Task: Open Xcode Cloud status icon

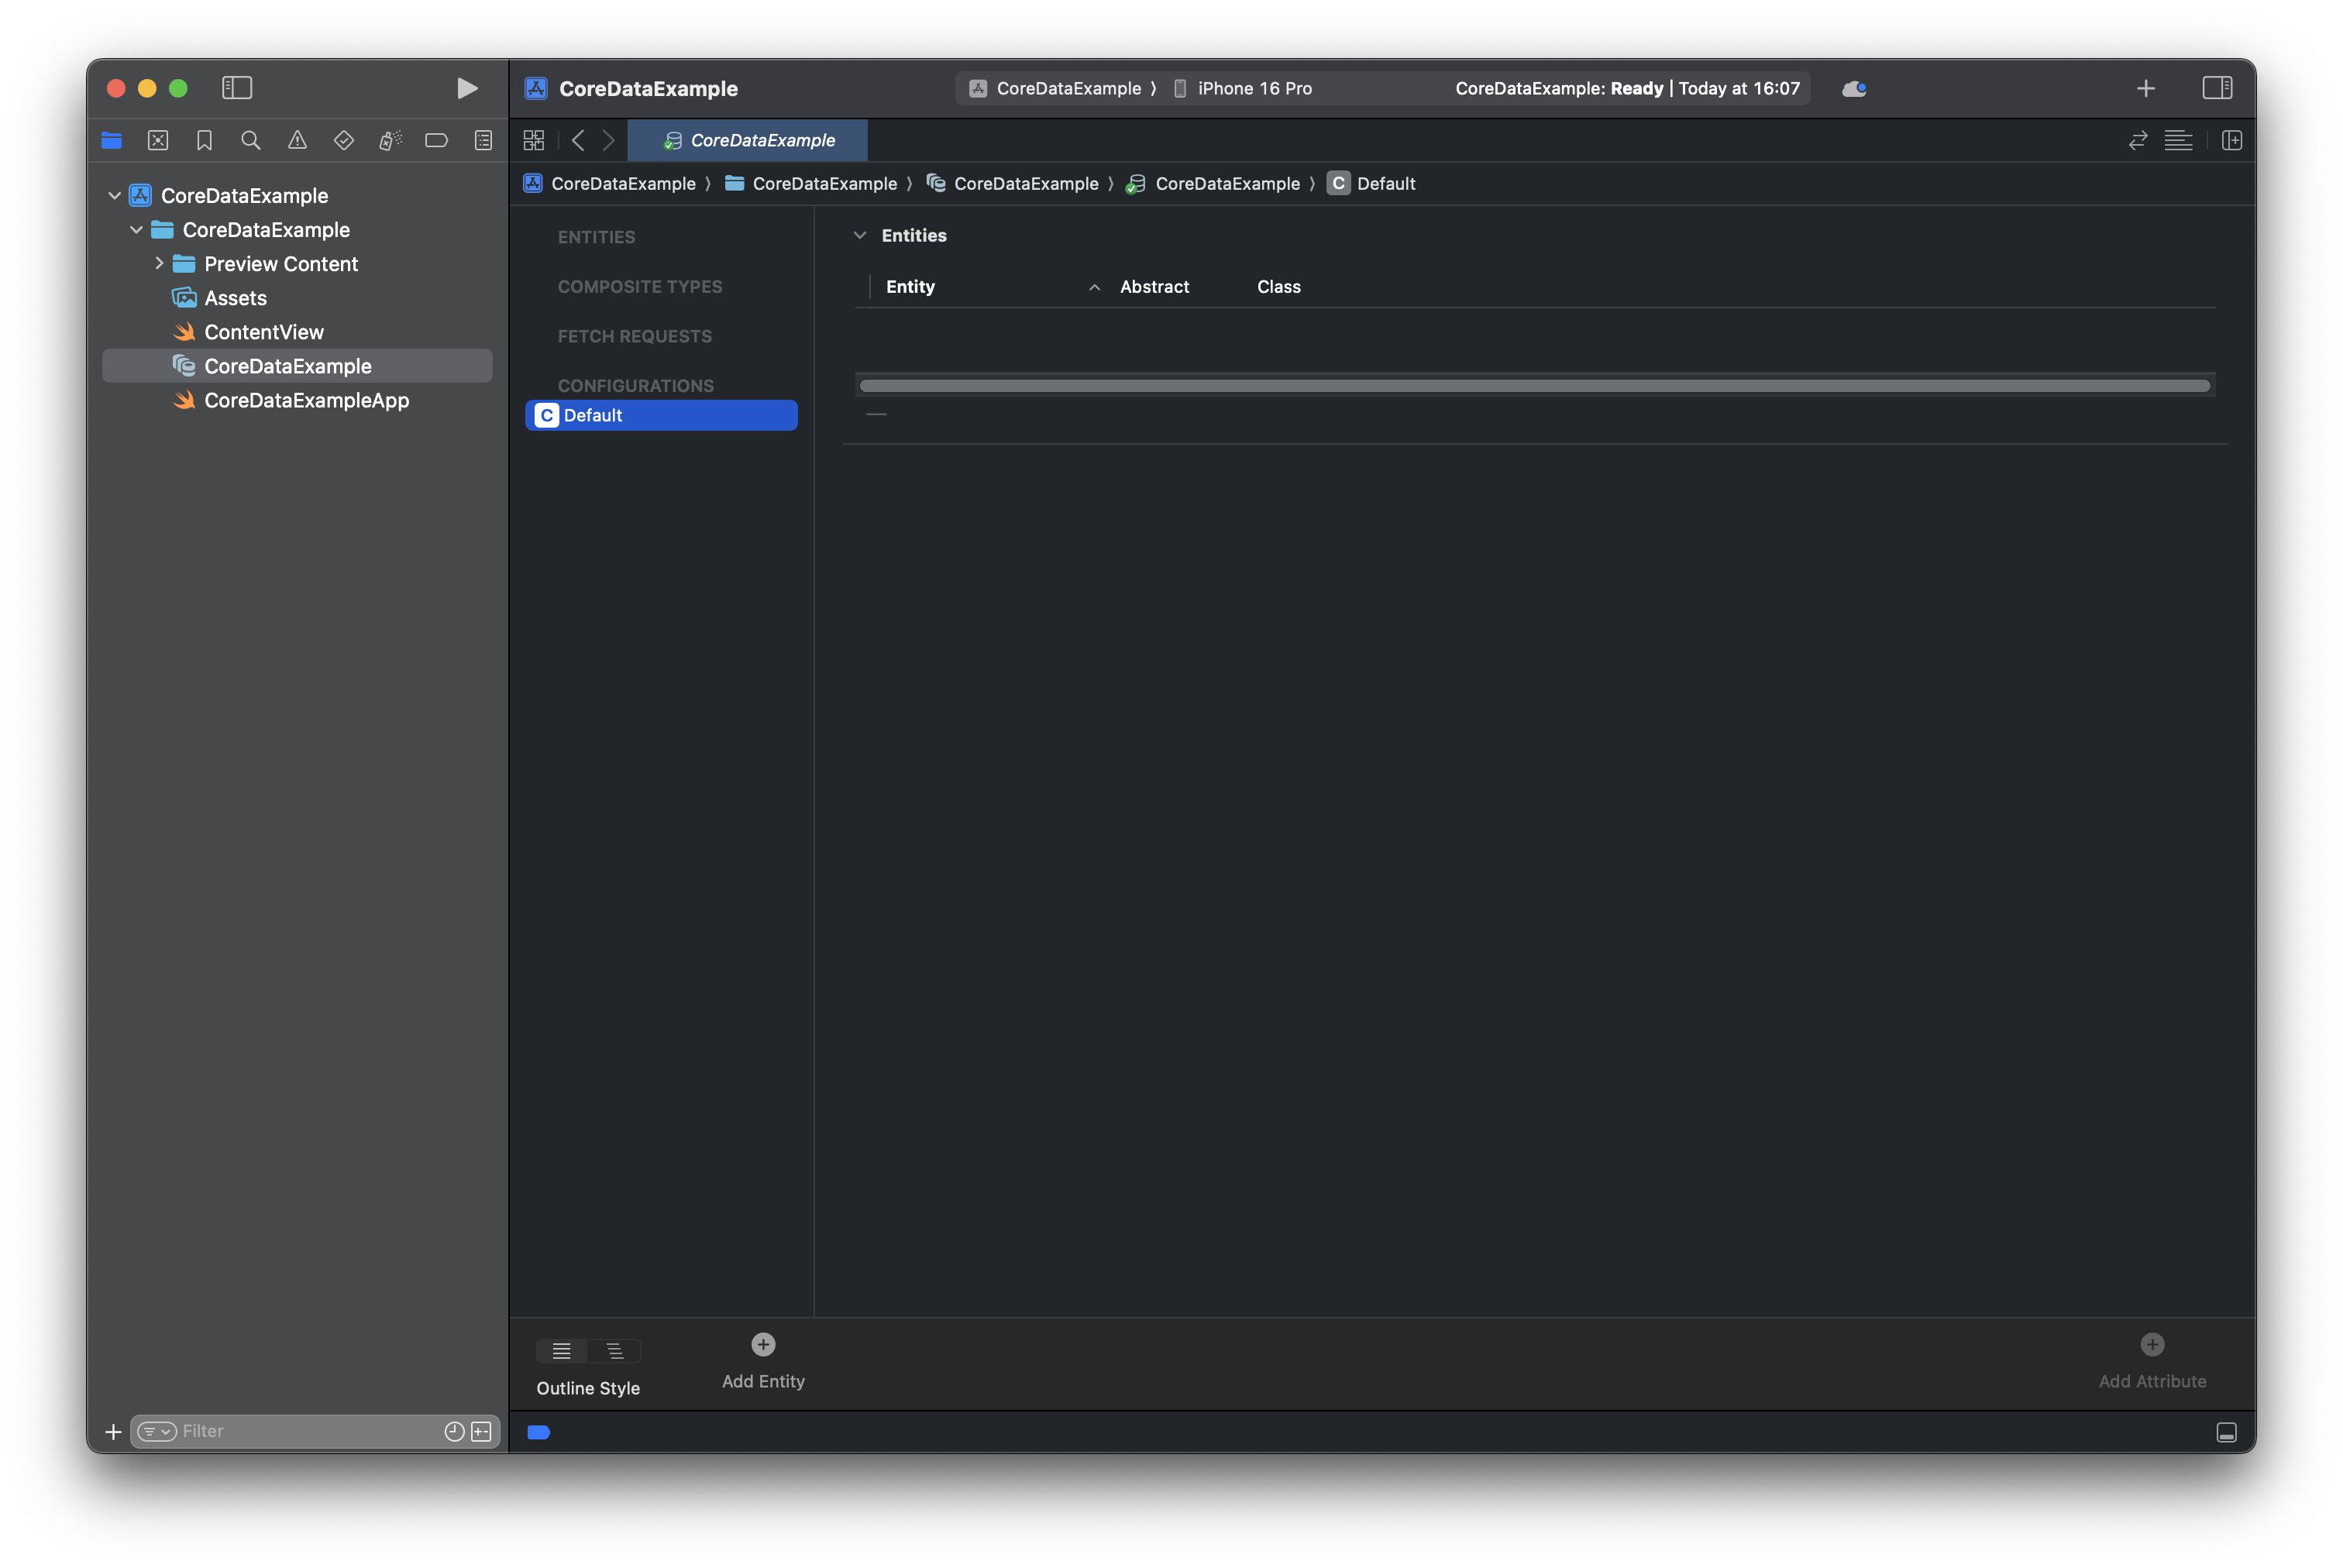Action: (x=1854, y=88)
